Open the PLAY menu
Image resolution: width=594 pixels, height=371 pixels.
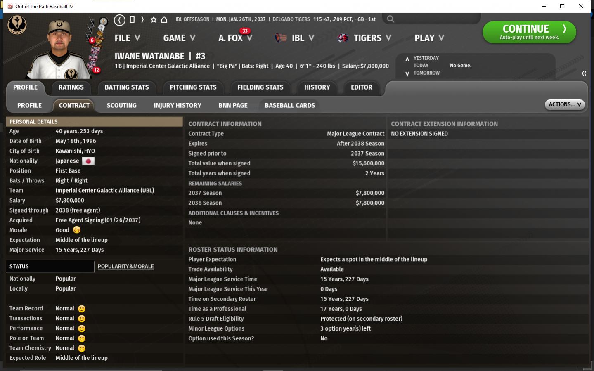coord(429,38)
